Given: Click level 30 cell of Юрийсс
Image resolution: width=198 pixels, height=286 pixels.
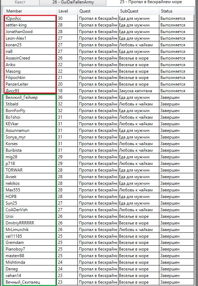Looking at the screenshot, I should 67,18.
